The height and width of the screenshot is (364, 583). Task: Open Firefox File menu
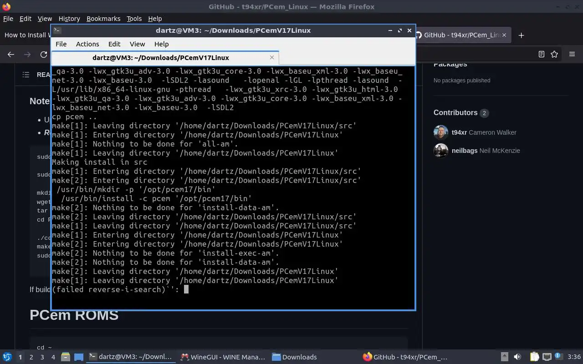pyautogui.click(x=8, y=19)
